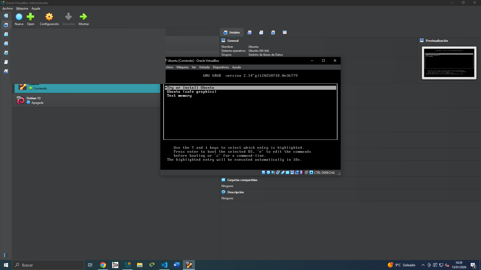481x270 pixels.
Task: Open the Máquina menu of the Administrador window
Action: pyautogui.click(x=22, y=8)
